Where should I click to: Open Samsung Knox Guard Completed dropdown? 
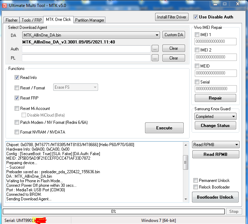pos(215,117)
